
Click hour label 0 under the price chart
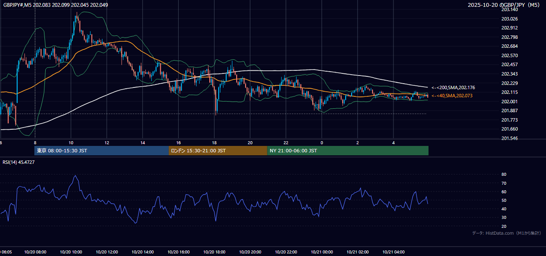pyautogui.click(x=322, y=143)
